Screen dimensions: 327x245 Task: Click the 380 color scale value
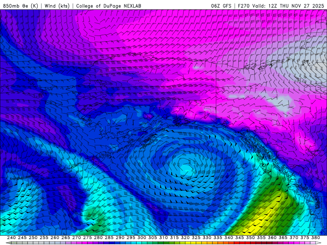coord(315,238)
